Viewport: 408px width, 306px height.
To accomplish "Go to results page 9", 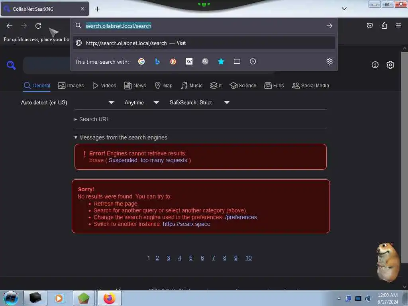I will pos(236,258).
